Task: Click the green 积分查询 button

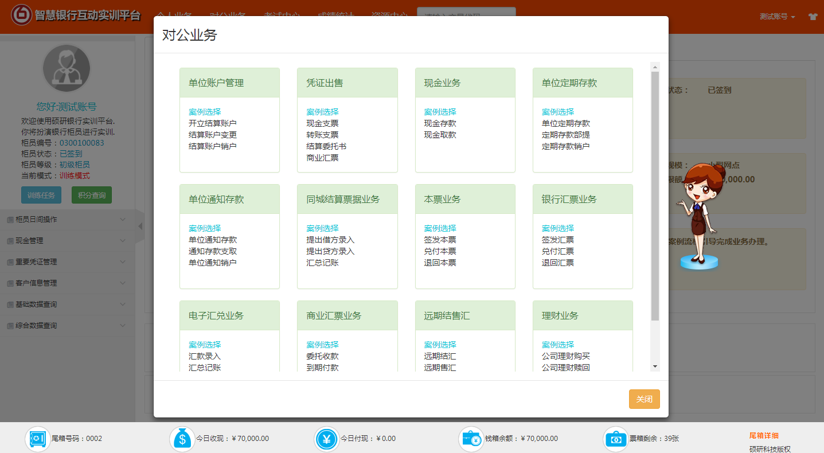Action: pyautogui.click(x=92, y=195)
